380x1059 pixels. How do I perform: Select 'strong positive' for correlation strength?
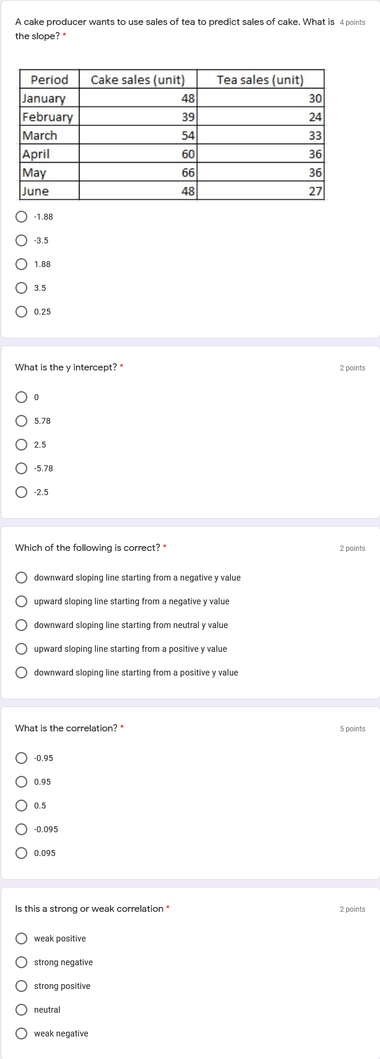(x=21, y=985)
